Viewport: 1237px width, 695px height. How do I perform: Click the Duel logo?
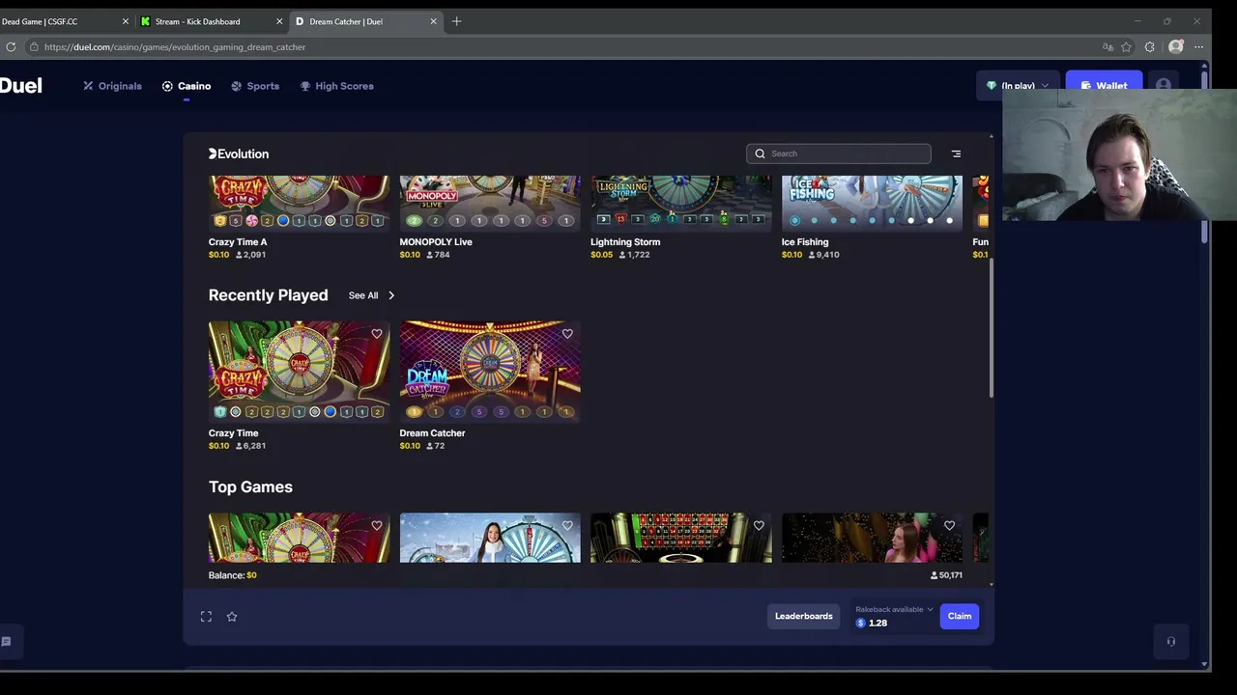(20, 86)
